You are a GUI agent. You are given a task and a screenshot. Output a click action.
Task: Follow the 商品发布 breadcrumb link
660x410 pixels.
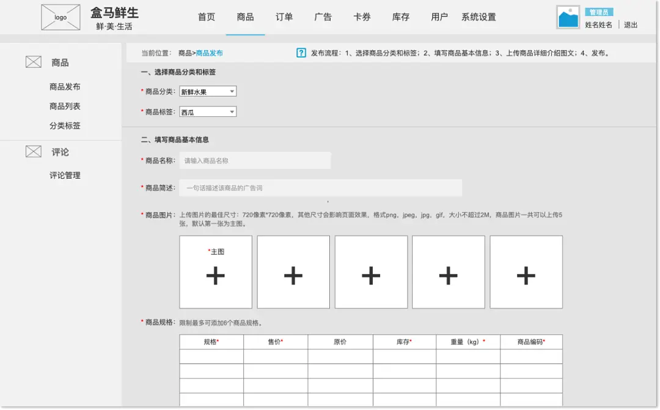[x=210, y=53]
